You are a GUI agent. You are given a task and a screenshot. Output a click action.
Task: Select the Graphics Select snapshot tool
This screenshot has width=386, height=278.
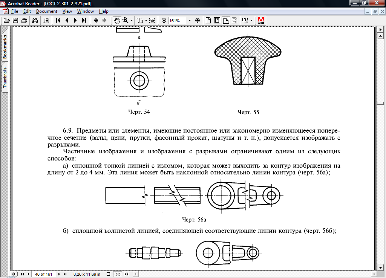click(152, 20)
